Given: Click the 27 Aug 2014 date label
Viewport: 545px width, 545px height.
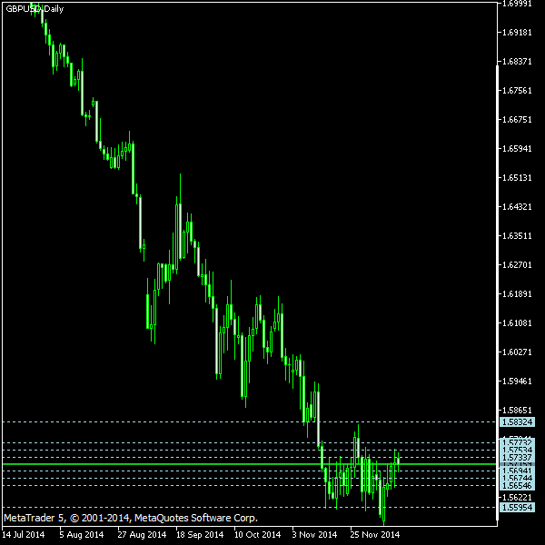Looking at the screenshot, I should (x=142, y=535).
